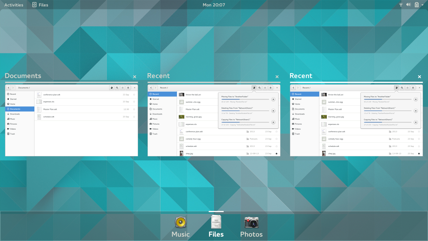Star schedule.odt in middle Recent window
428x241 pixels.
(276, 146)
